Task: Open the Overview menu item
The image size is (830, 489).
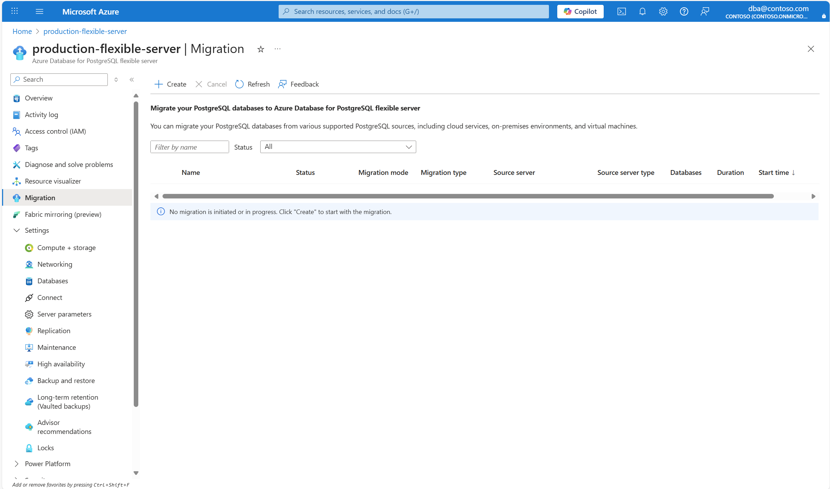Action: (38, 98)
